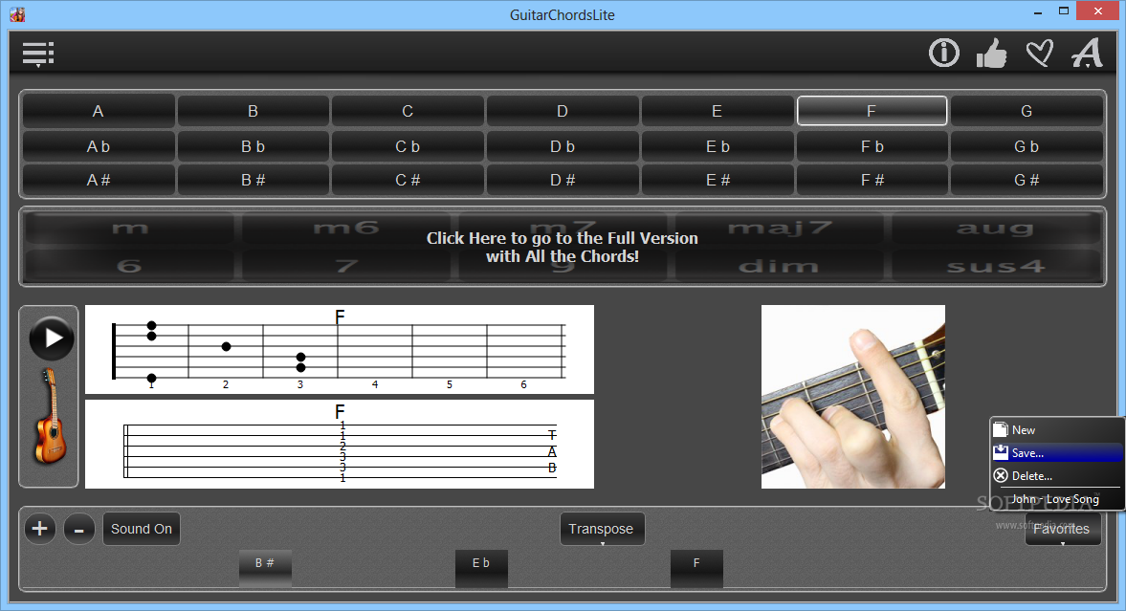Minimize the GuitarChordsLite window
The image size is (1126, 611).
[1038, 12]
